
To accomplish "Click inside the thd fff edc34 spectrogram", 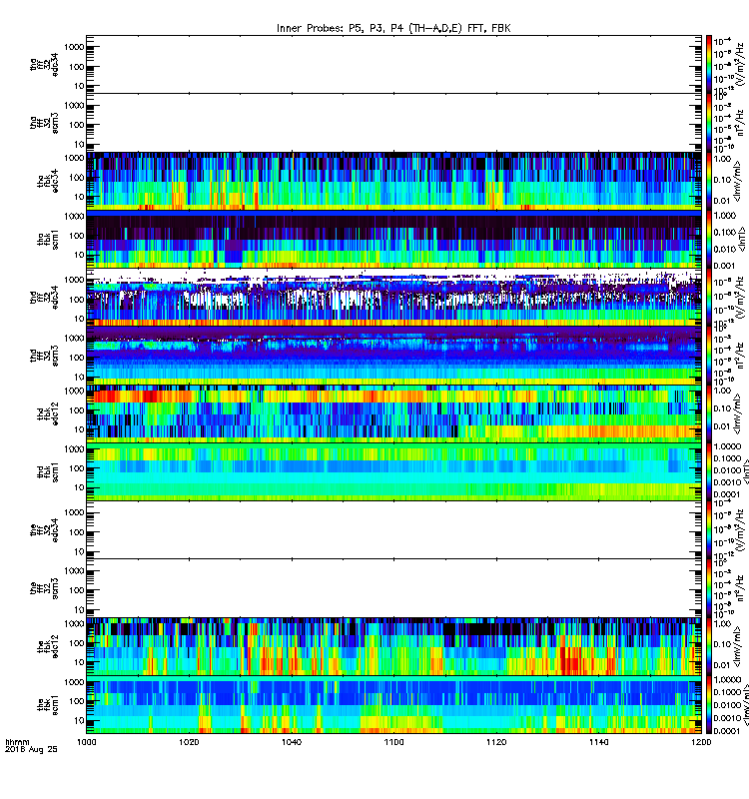I will (393, 297).
